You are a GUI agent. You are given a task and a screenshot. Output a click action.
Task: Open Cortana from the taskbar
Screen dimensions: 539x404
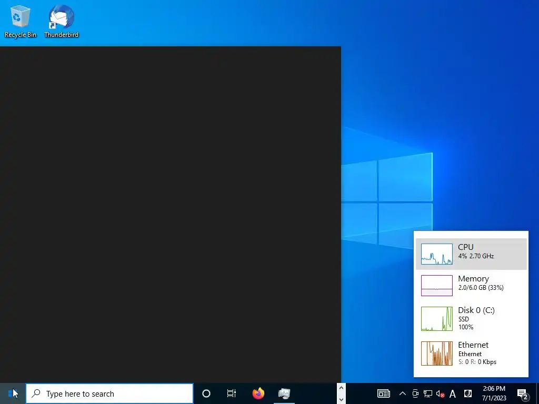tap(206, 393)
